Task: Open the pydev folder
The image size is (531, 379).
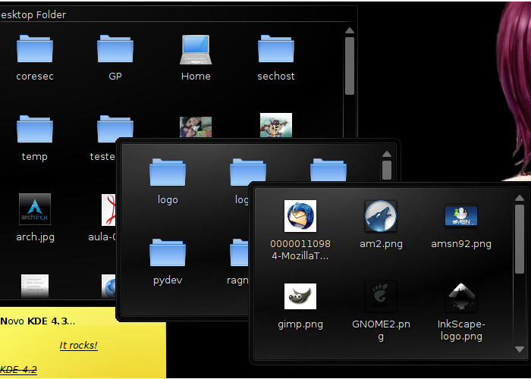Action: (168, 252)
